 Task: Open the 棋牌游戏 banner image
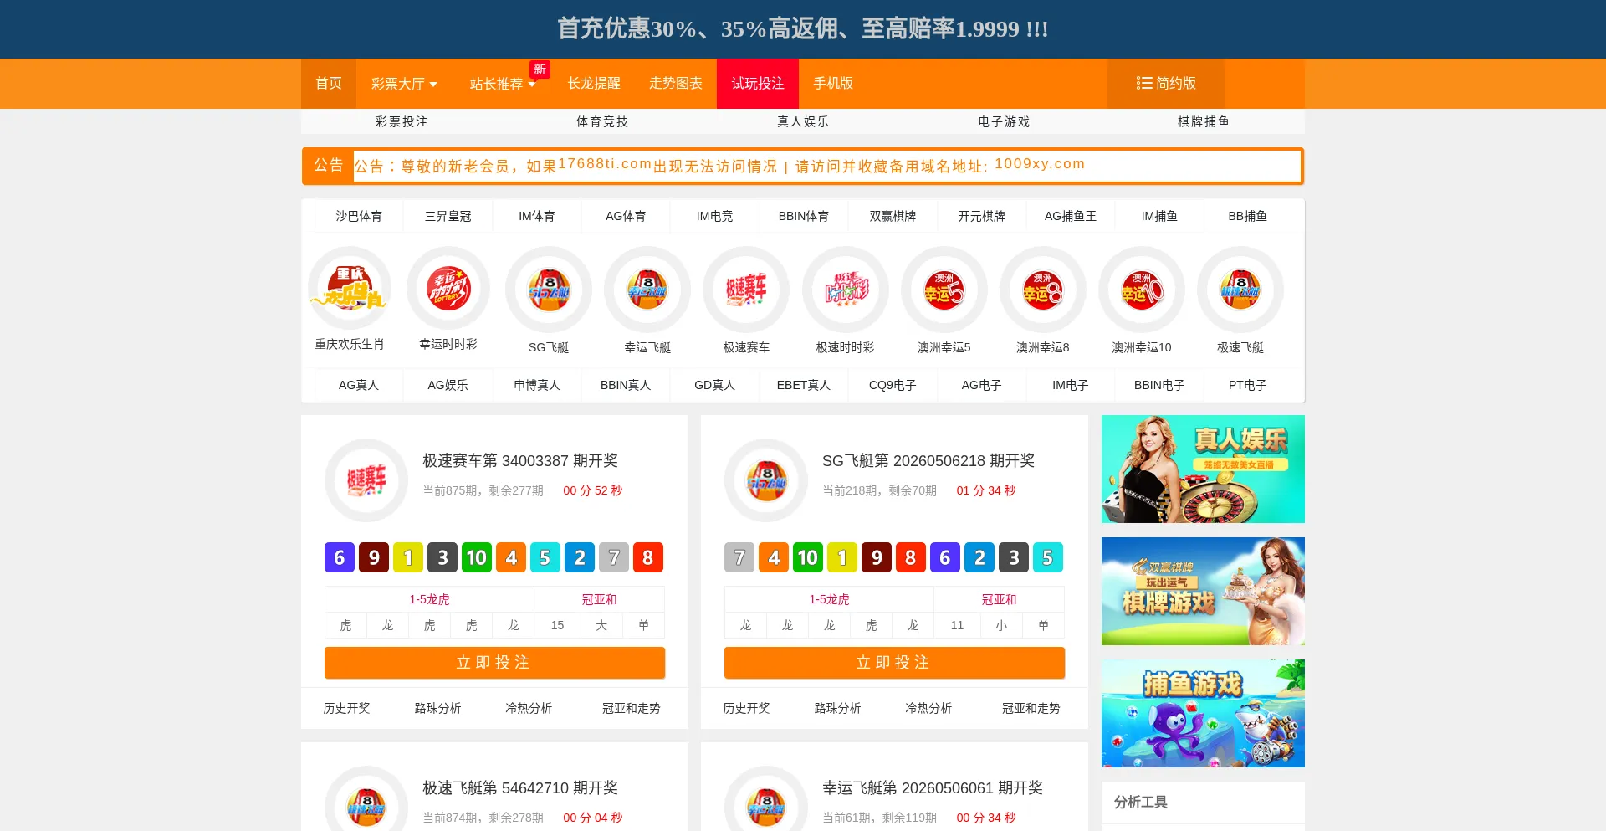click(x=1203, y=591)
